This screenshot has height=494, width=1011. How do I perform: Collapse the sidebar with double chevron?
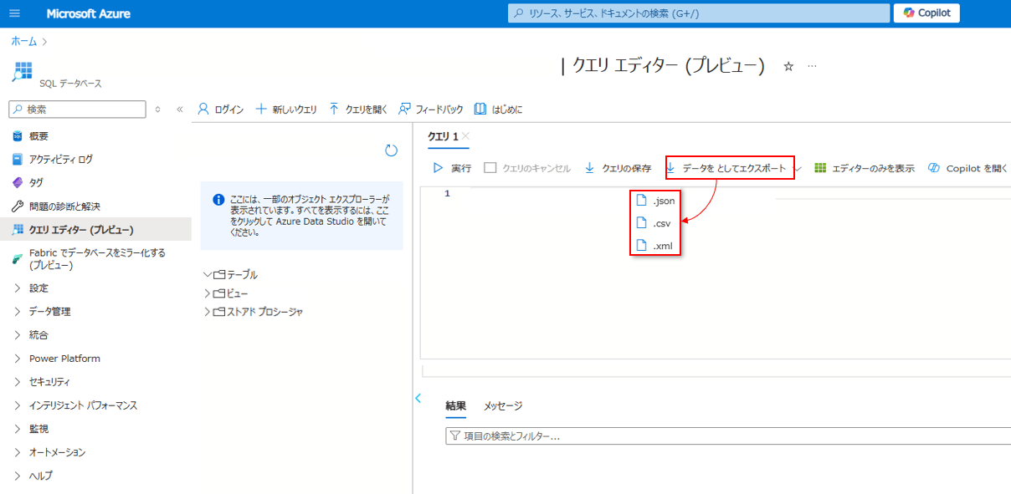[x=179, y=109]
